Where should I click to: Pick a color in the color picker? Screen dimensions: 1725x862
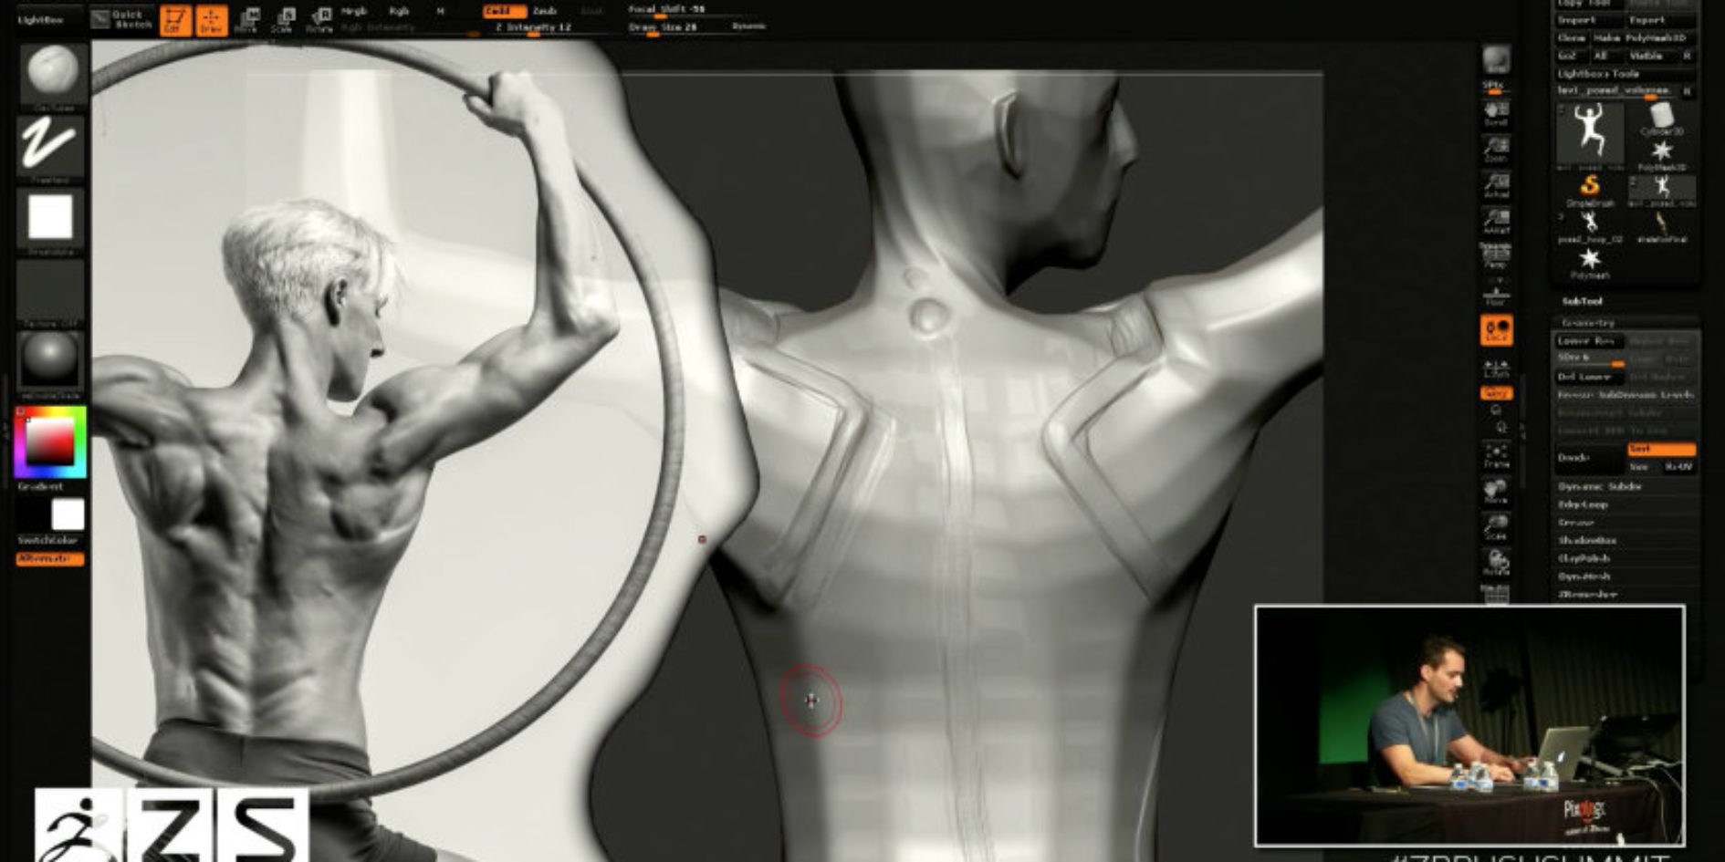(50, 442)
